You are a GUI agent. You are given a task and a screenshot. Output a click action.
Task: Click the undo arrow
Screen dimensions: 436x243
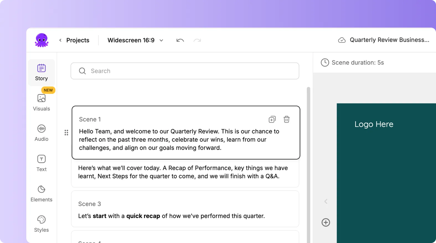coord(180,40)
